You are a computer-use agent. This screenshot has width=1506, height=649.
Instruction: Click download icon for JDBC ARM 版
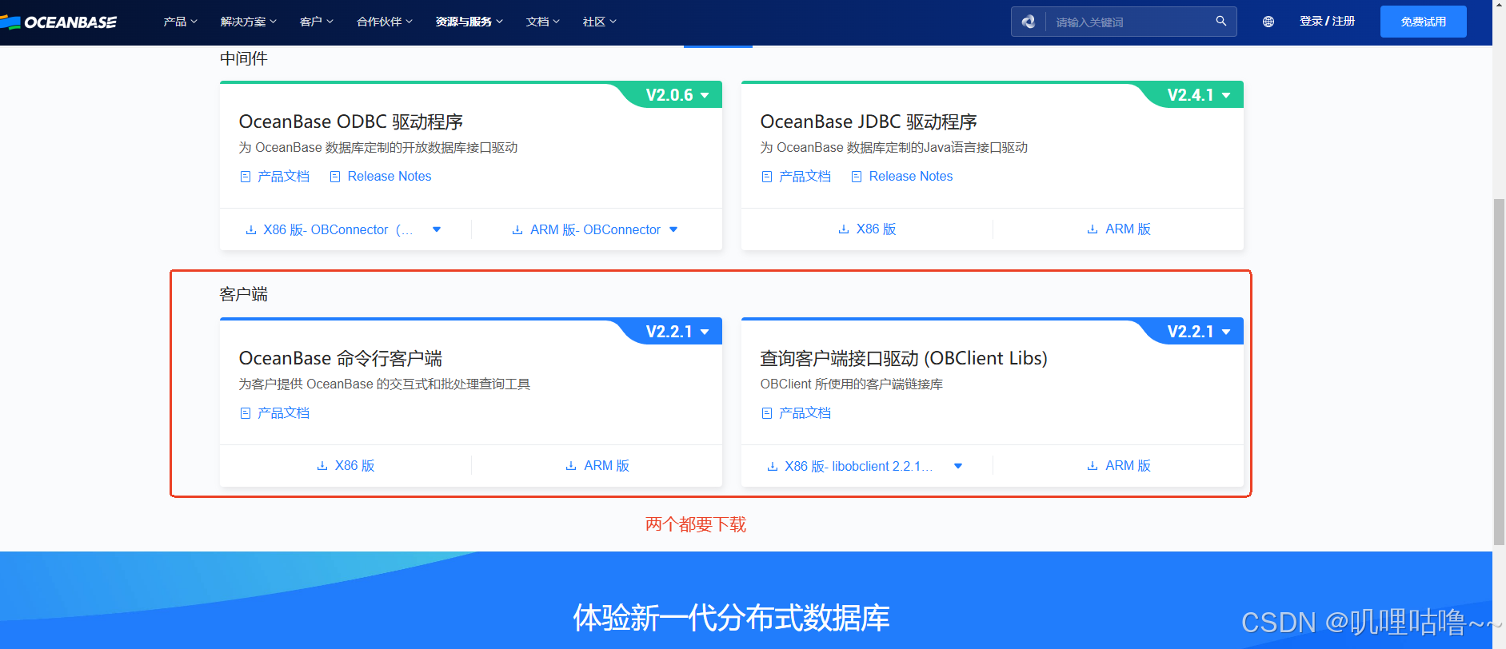[1093, 229]
